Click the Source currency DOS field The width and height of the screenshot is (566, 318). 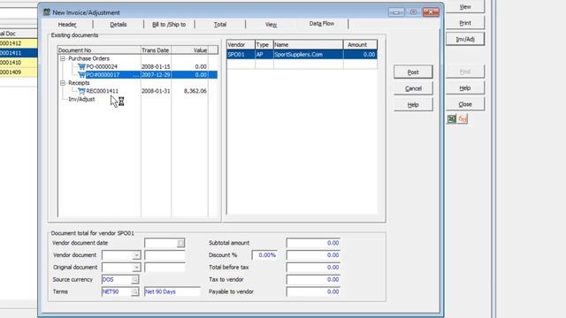tap(116, 279)
